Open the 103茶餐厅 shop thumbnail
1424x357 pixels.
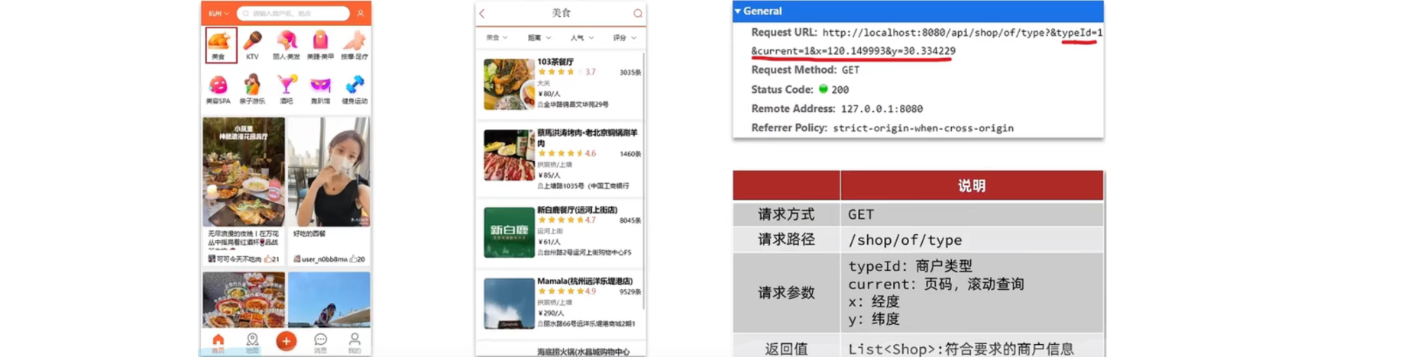pyautogui.click(x=509, y=84)
